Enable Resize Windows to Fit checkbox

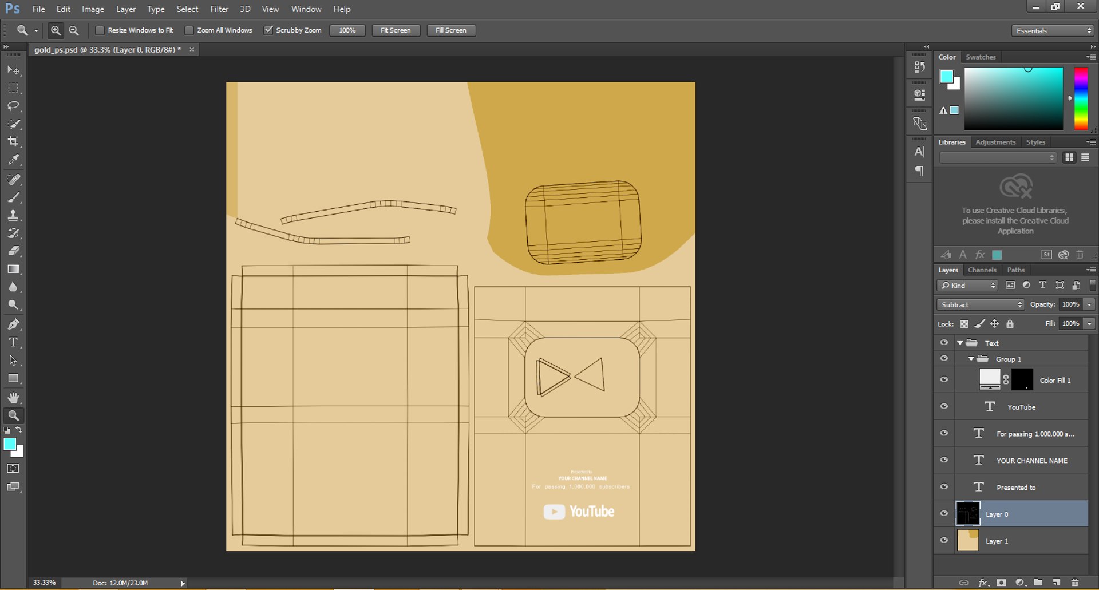coord(100,30)
